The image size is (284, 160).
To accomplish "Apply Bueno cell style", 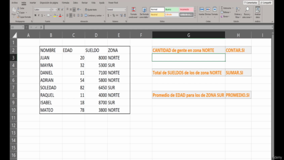I will click(x=172, y=9).
